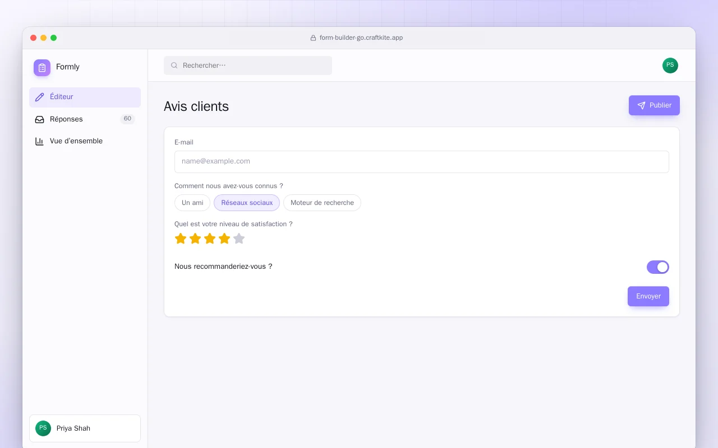Focus the Rechercher search field
This screenshot has width=718, height=448.
(x=248, y=66)
